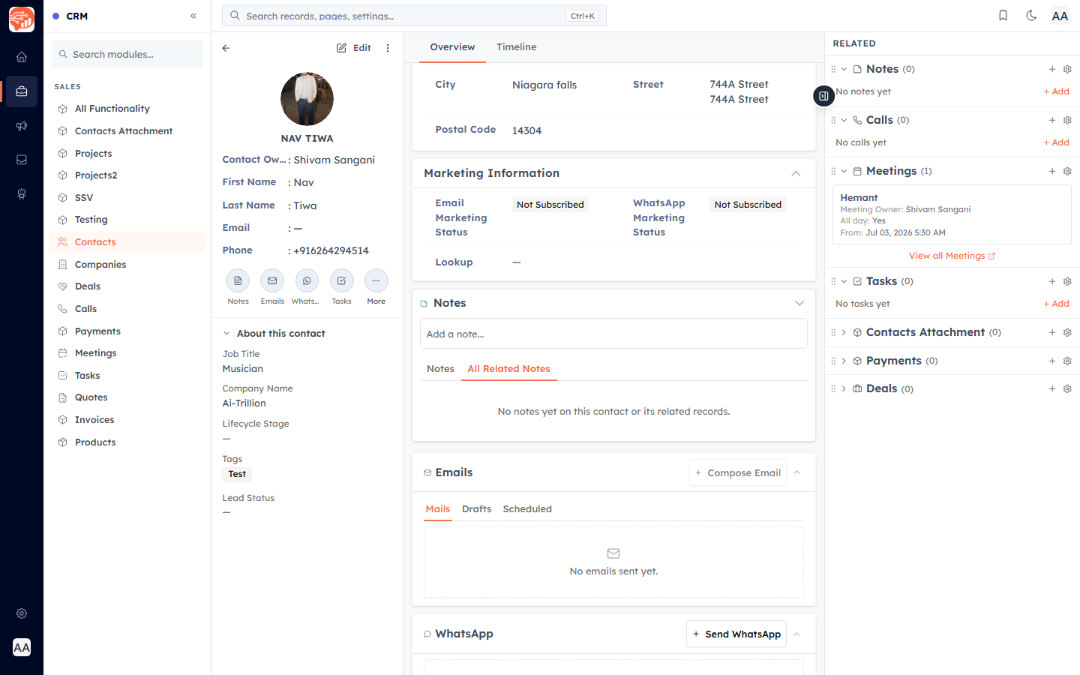Viewport: 1080px width, 675px height.
Task: Click the WhatsApp quick action icon
Action: coord(307,280)
